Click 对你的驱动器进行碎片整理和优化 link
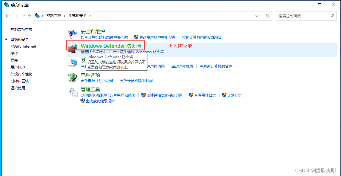Image resolution: width=341 pixels, height=176 pixels. [x=108, y=95]
